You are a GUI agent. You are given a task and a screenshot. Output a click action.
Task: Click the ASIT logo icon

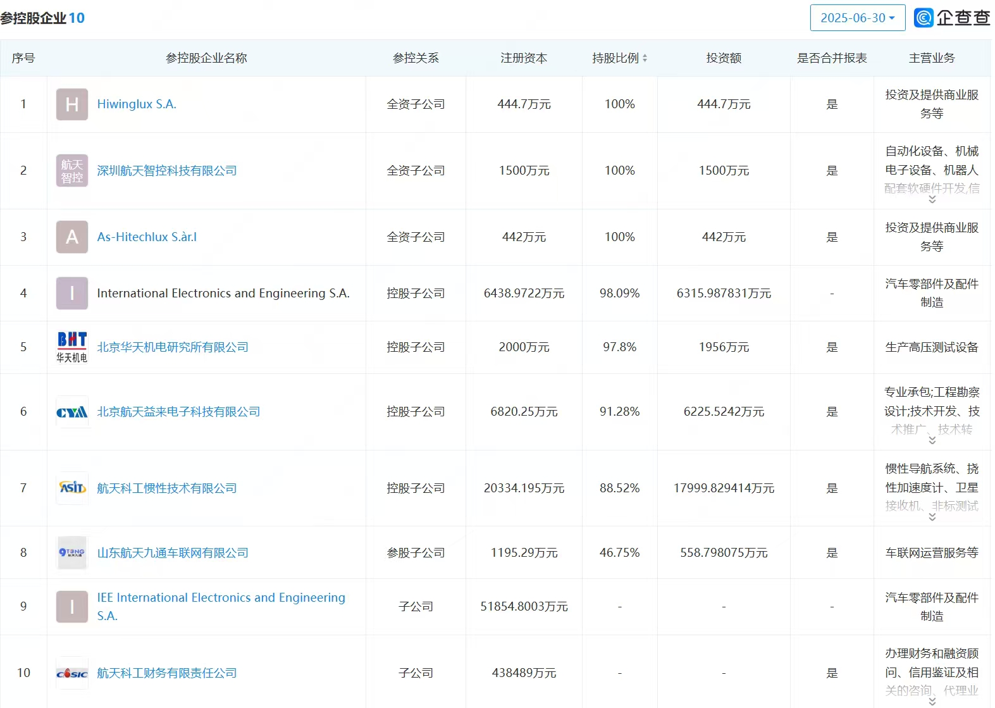click(x=72, y=488)
